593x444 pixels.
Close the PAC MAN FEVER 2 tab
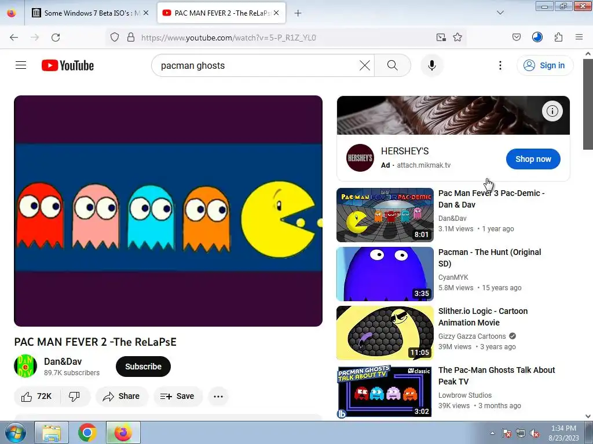pos(276,13)
